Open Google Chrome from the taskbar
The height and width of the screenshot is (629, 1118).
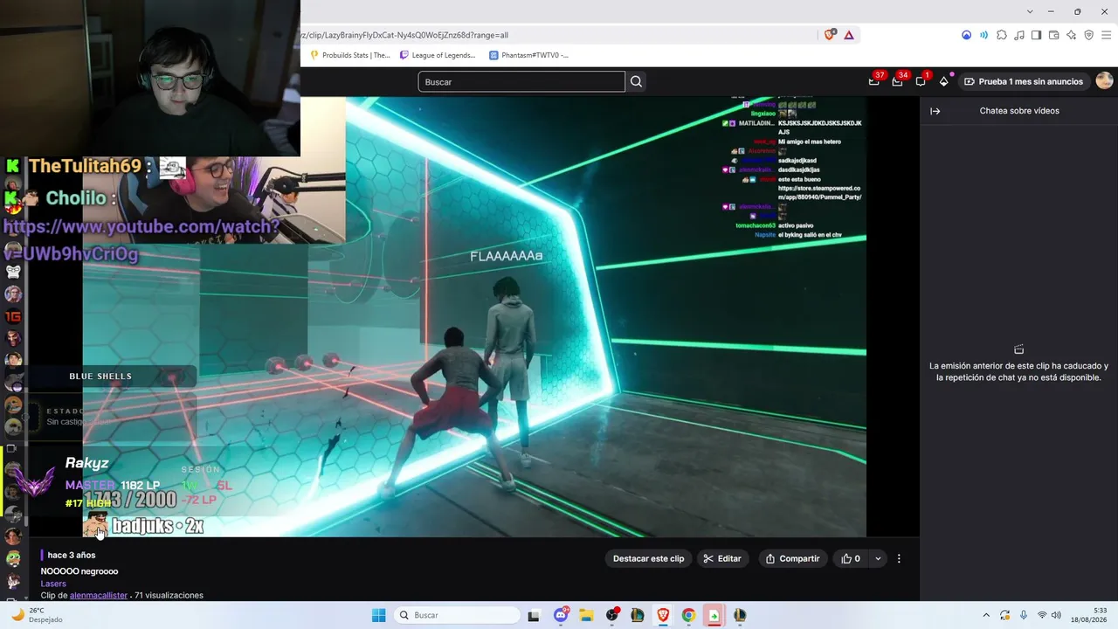[688, 615]
